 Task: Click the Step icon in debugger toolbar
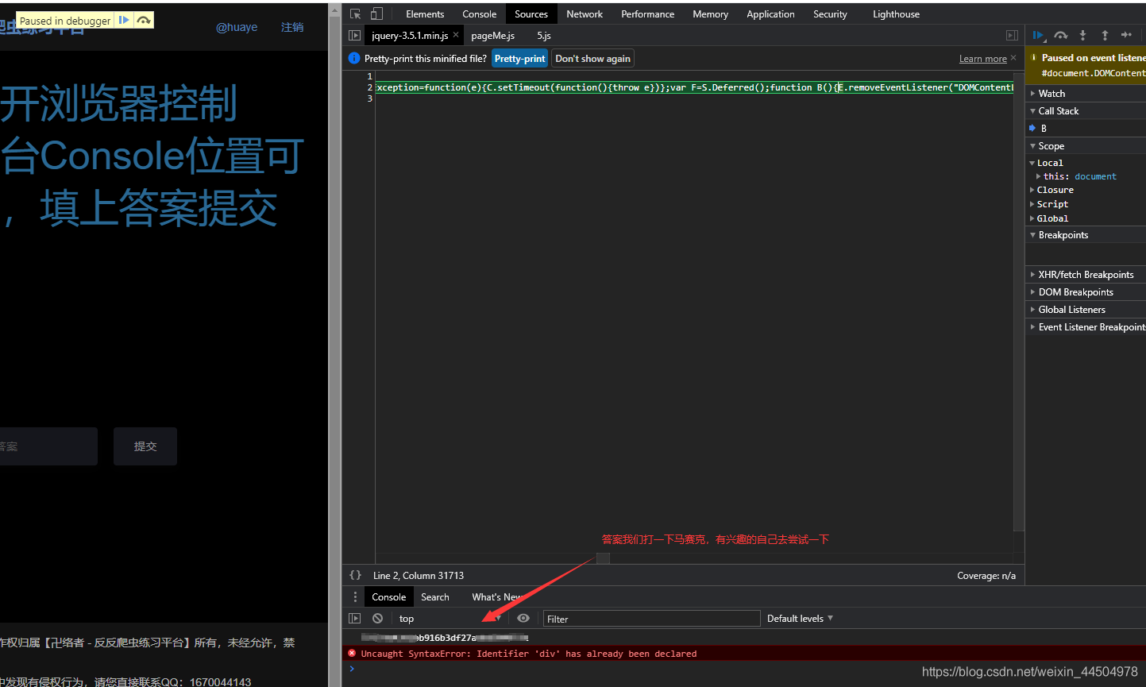pos(1126,35)
